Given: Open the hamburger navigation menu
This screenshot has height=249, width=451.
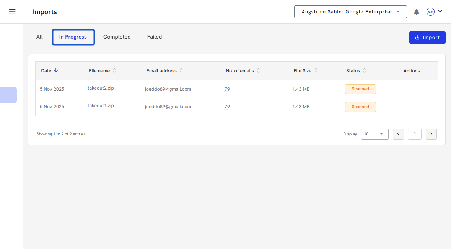Looking at the screenshot, I should coord(12,11).
